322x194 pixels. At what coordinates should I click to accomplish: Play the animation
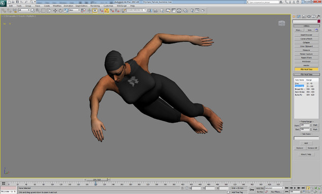tap(295, 188)
